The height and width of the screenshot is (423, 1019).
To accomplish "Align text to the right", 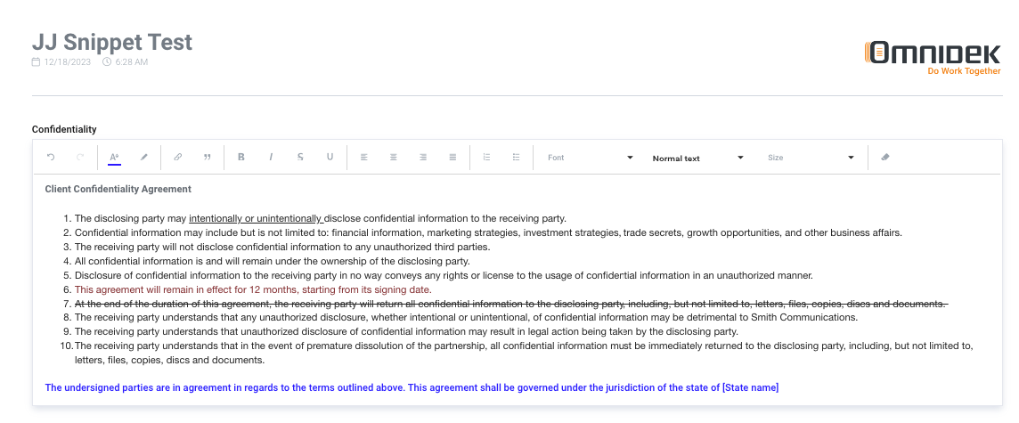I will [x=423, y=158].
